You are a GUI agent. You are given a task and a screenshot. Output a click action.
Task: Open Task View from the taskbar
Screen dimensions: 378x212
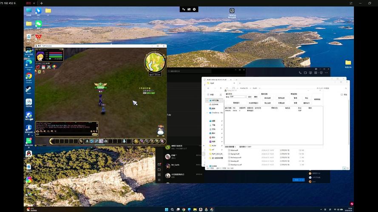pos(178,209)
